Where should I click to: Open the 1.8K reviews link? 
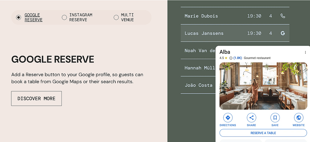[238, 58]
